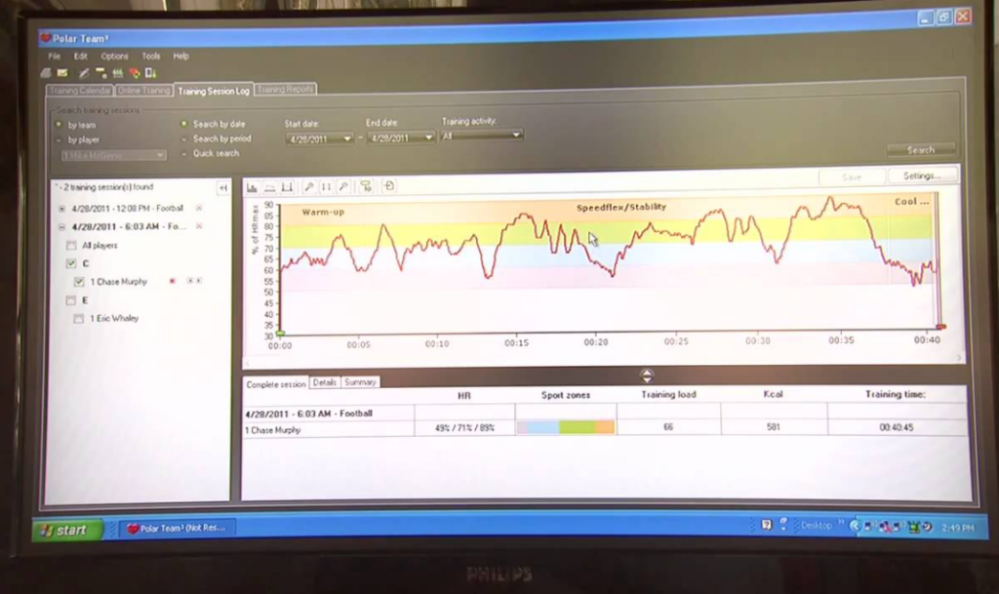Click the pencil edit icon in toolbar
Viewport: 999px width, 594px height.
84,73
